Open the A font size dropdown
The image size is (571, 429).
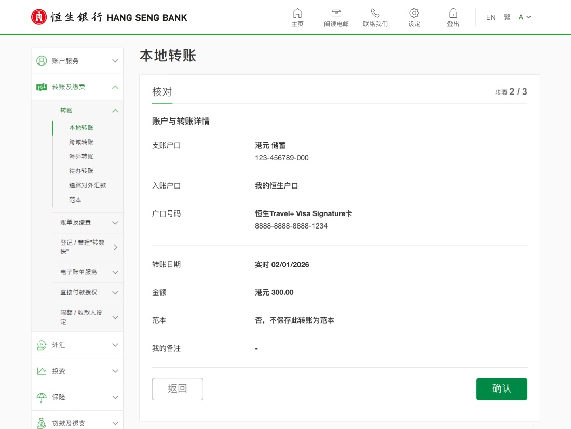[524, 17]
